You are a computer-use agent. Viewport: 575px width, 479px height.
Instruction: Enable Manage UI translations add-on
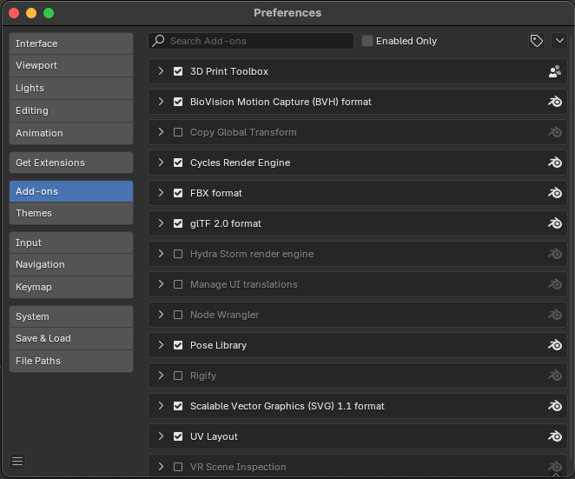(x=178, y=284)
